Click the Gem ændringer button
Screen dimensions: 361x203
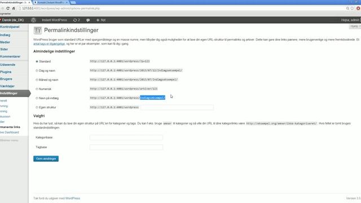(x=46, y=158)
